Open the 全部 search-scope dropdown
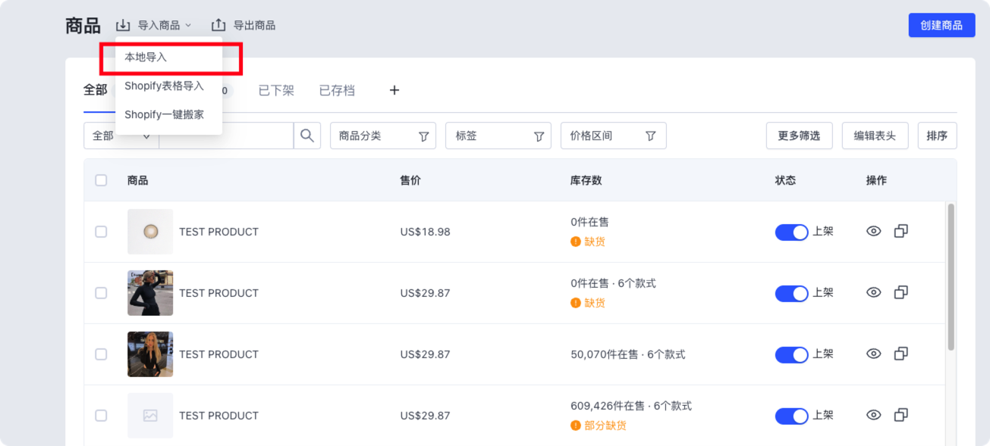The width and height of the screenshot is (990, 446). click(x=121, y=136)
